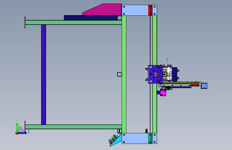Pick the lower horizontal green beam
Screen dimensions: 232x150
coord(74,127)
